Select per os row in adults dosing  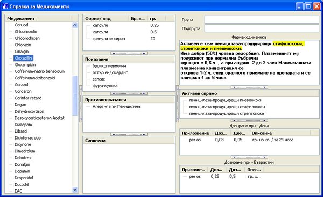coord(249,177)
